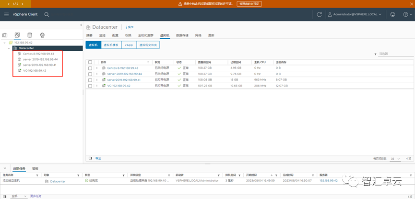This screenshot has width=415, height=199.
Task: Select the 虚拟机 sub-tab button
Action: tap(93, 45)
